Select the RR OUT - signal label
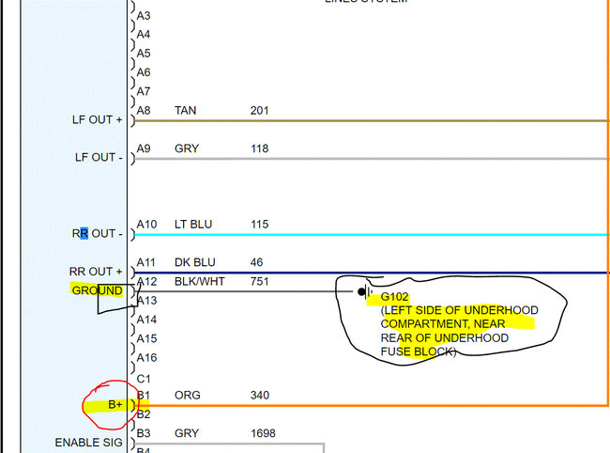This screenshot has width=610, height=453. [98, 233]
